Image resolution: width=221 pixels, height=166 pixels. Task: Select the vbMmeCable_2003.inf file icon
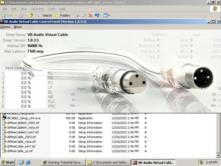coord(4,137)
